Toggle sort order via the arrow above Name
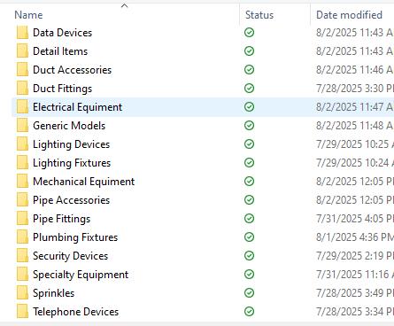Screen dimensions: 394x326 pos(125,5)
